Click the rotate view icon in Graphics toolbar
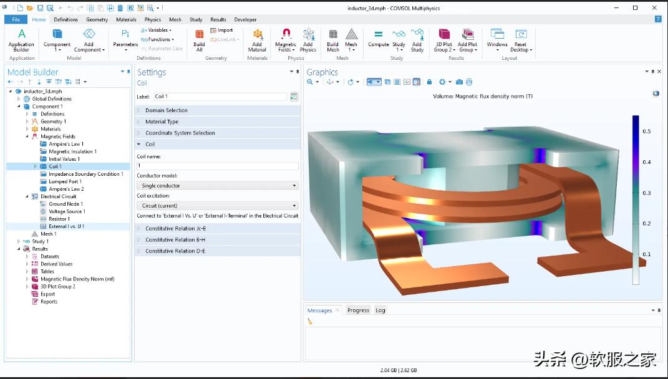 tap(351, 82)
